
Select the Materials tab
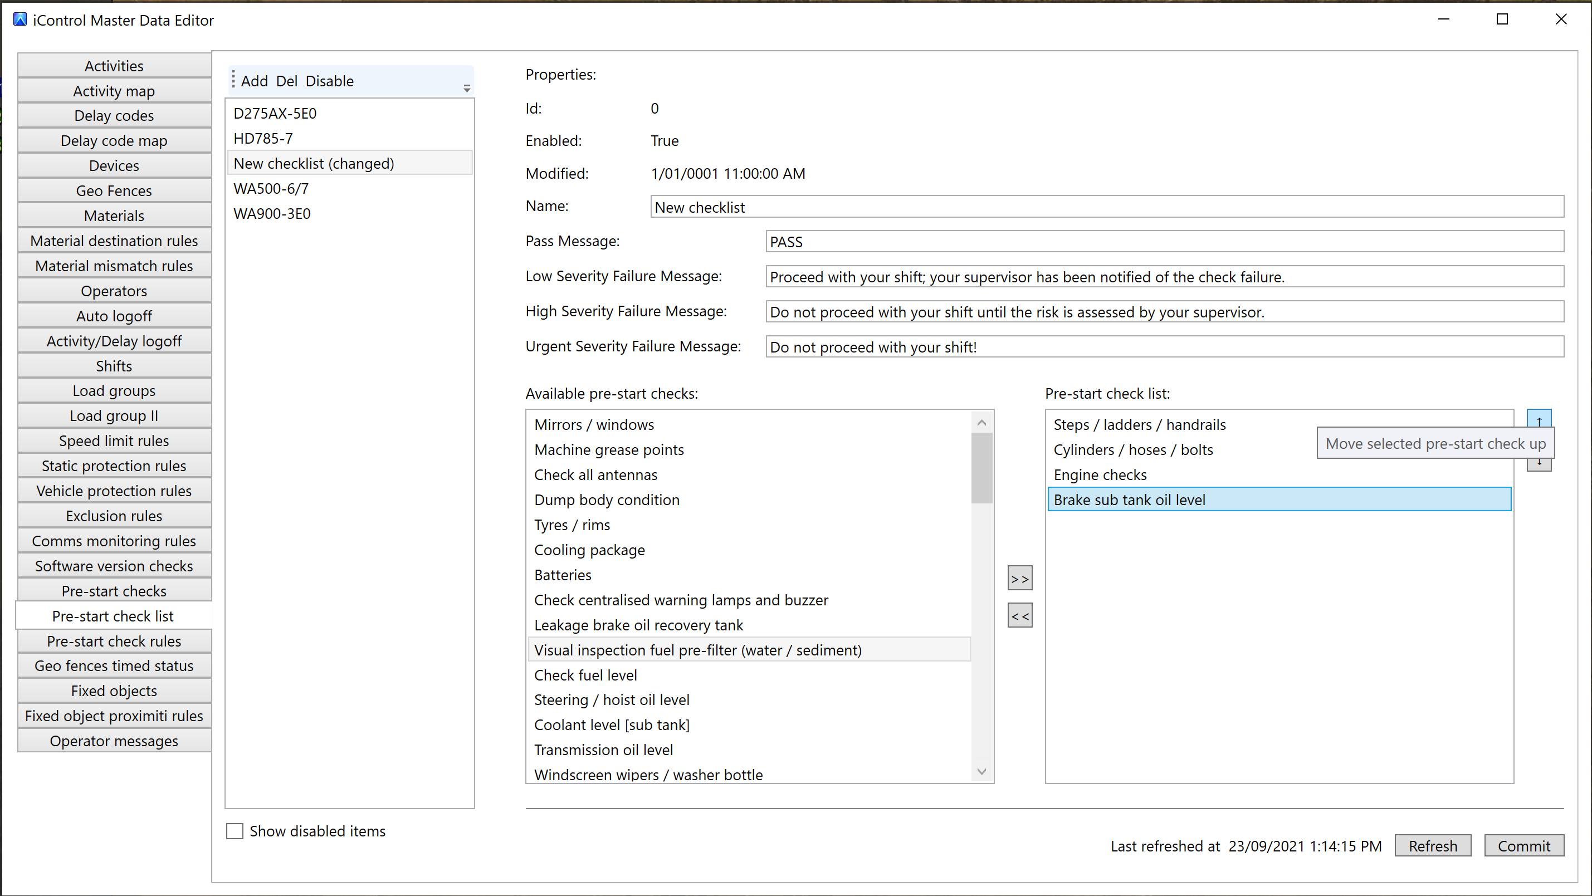114,216
